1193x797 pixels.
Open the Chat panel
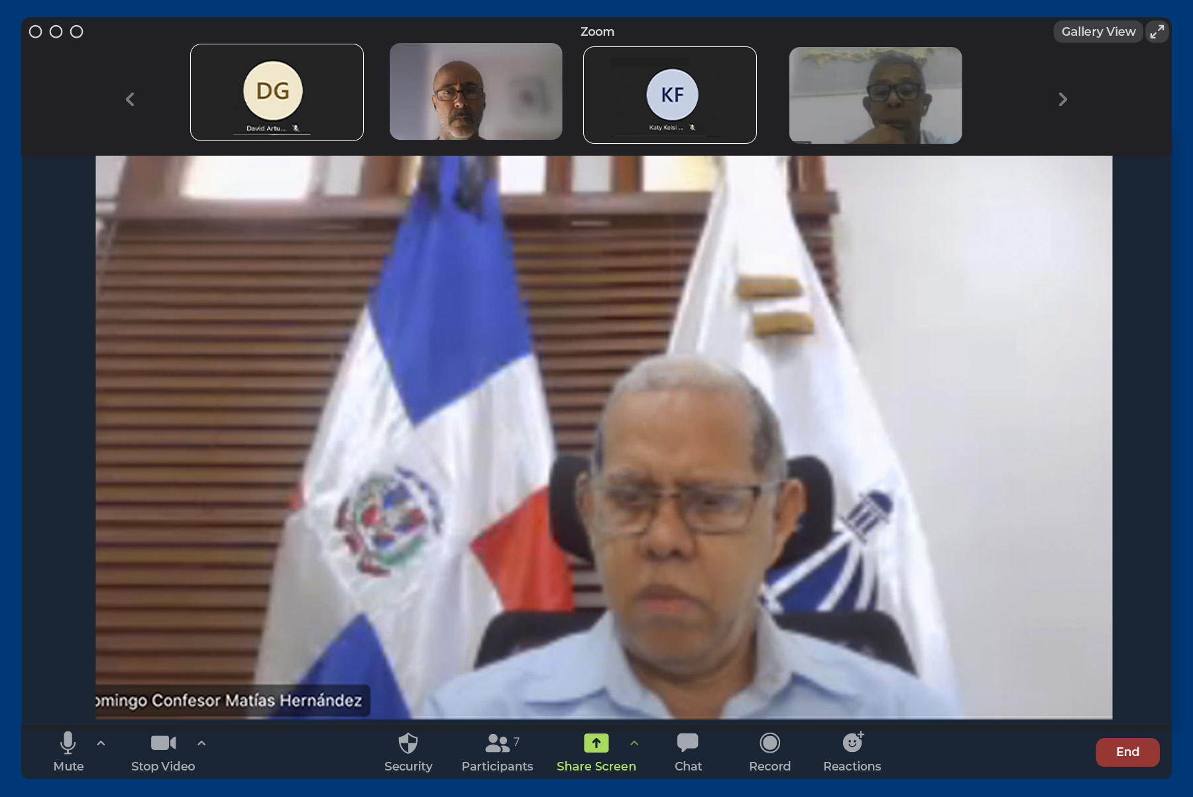pyautogui.click(x=688, y=750)
